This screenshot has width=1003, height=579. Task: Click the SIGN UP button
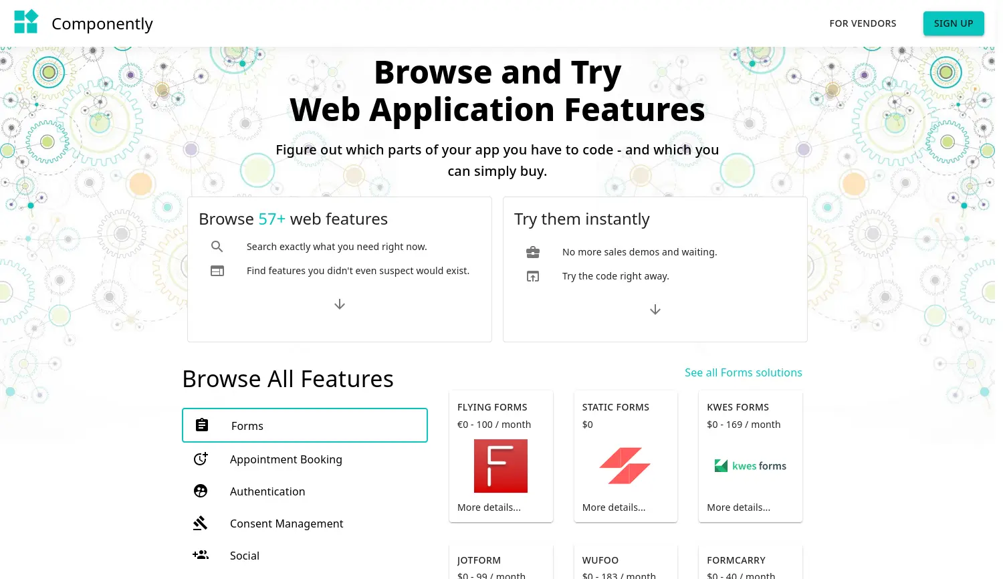tap(954, 23)
